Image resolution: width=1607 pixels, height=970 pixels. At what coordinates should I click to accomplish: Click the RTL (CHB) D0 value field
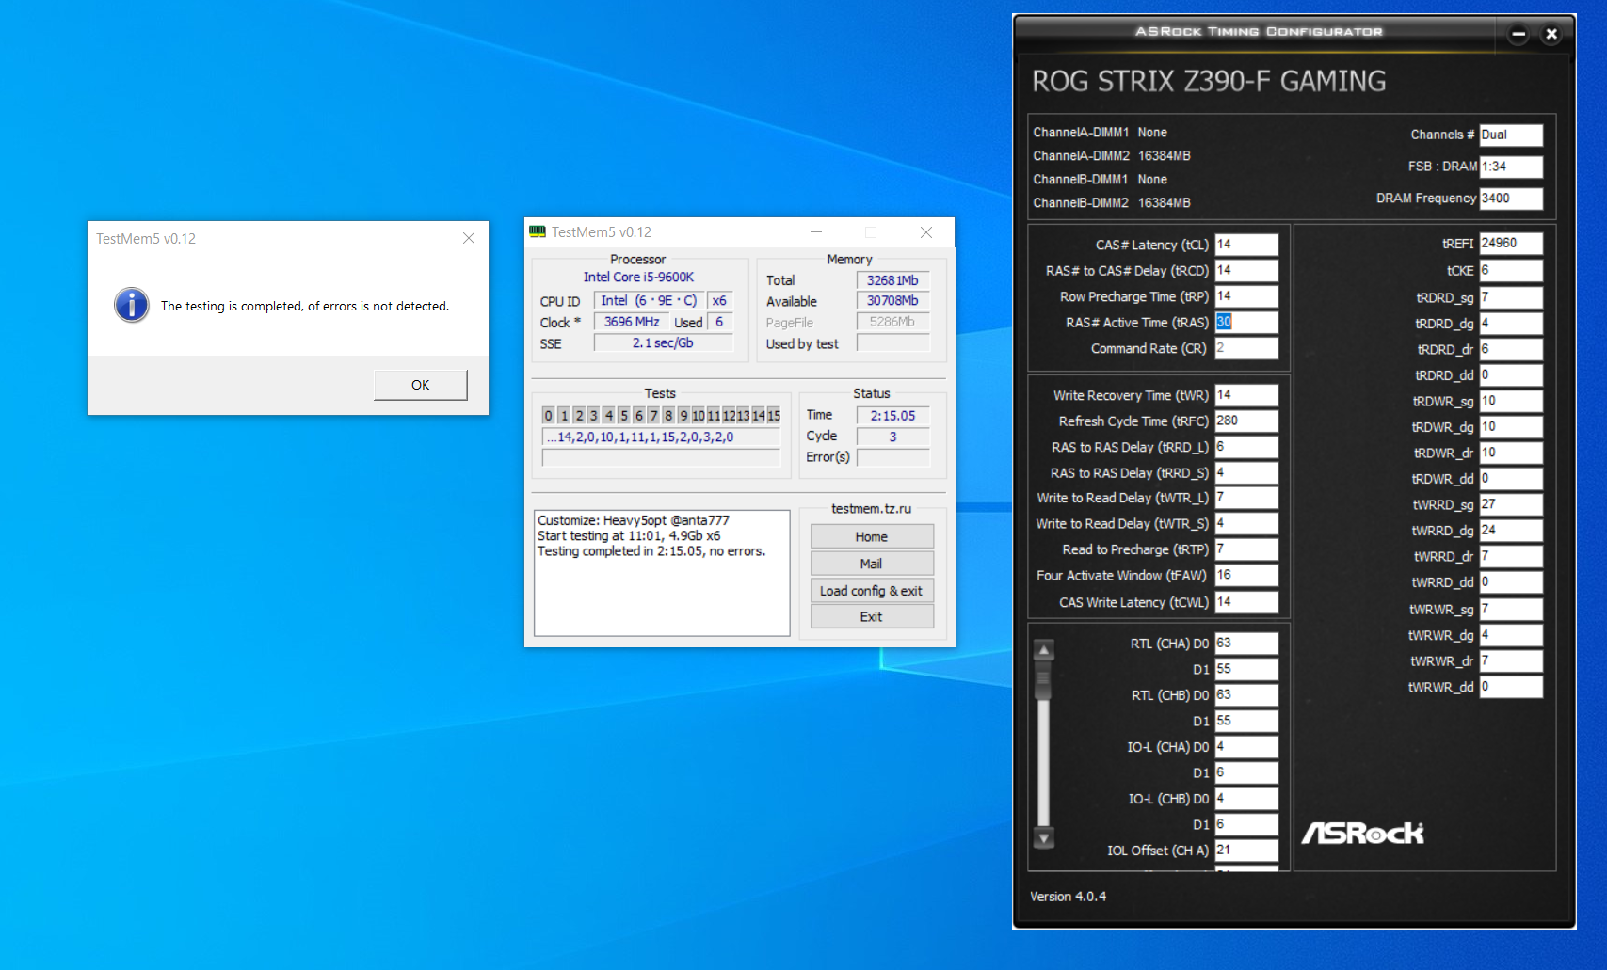(1246, 695)
